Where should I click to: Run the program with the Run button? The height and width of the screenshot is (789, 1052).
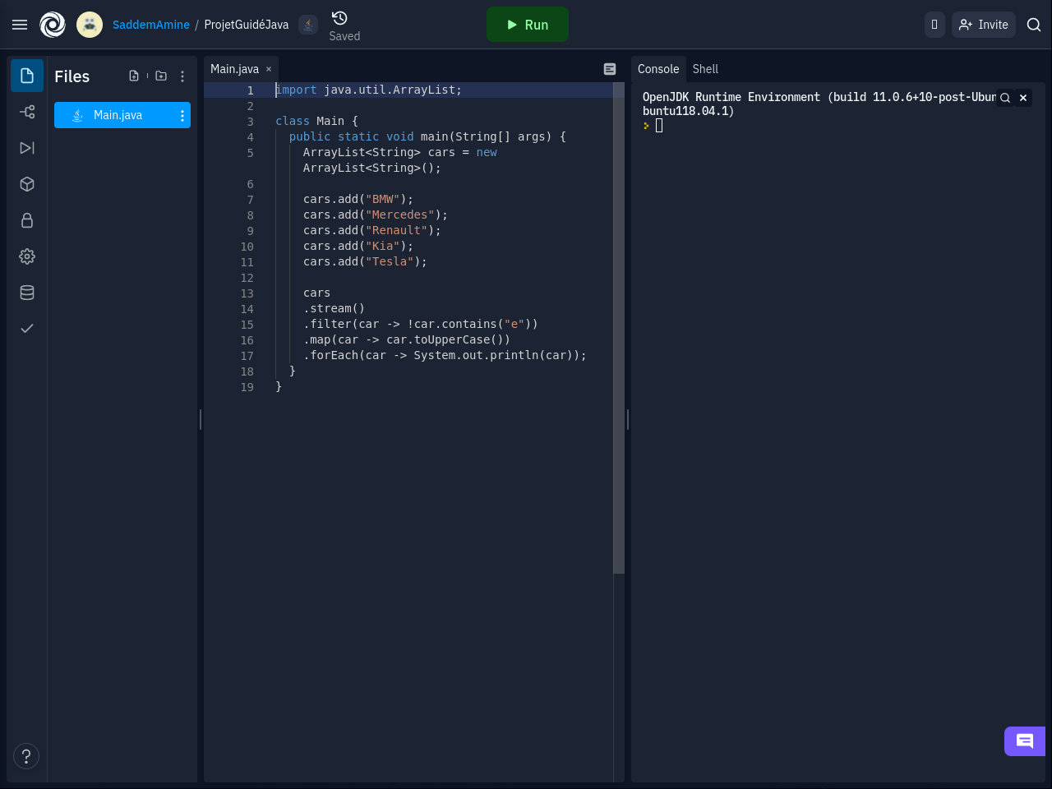[x=528, y=25]
